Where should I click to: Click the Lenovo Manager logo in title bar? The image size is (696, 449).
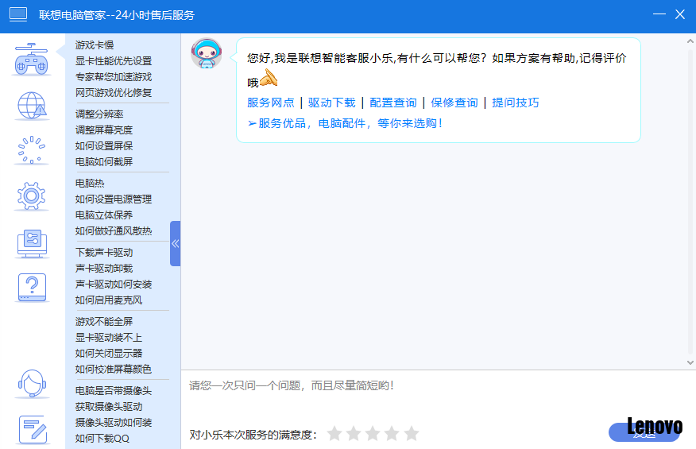pos(18,14)
